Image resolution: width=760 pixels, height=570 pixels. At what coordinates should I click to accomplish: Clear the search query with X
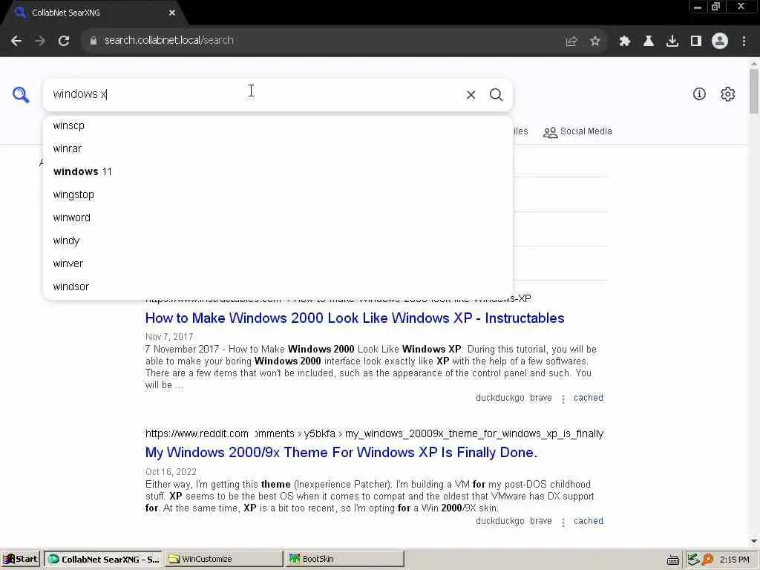(471, 95)
